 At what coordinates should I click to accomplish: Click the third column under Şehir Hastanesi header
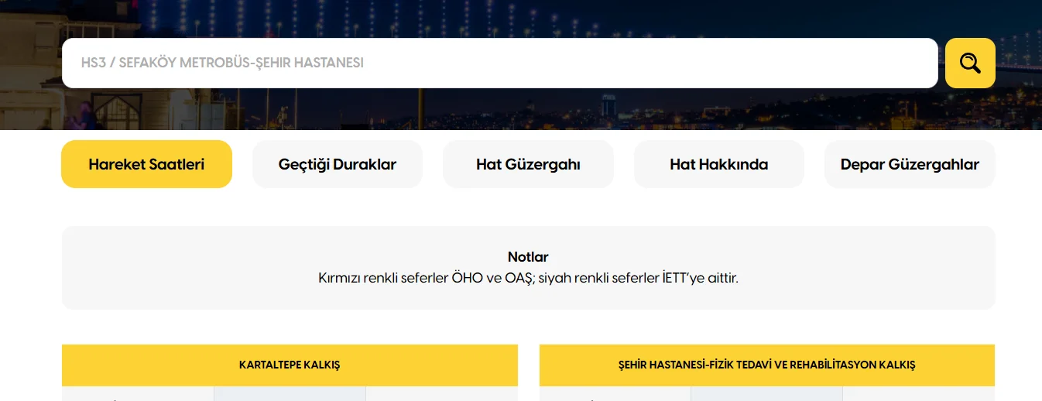point(918,394)
